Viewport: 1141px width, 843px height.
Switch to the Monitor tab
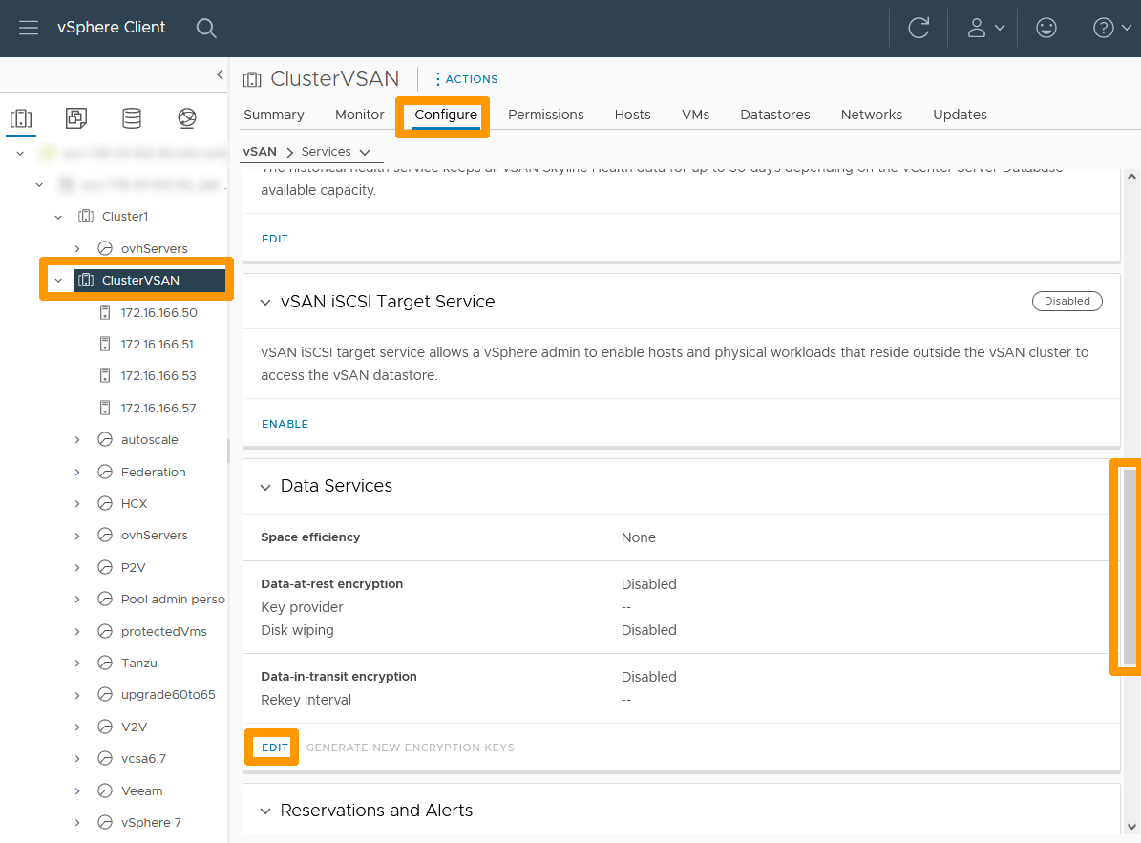tap(359, 114)
